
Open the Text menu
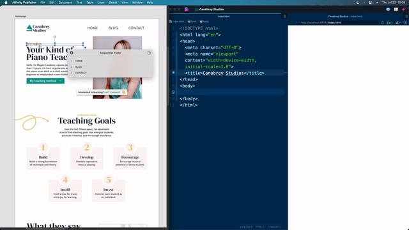coord(79,3)
